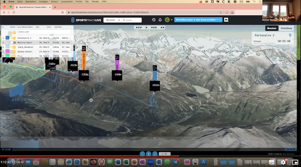Select the blue pilot marker labeled 2422m
Image resolution: width=301 pixels, height=167 pixels.
[155, 86]
